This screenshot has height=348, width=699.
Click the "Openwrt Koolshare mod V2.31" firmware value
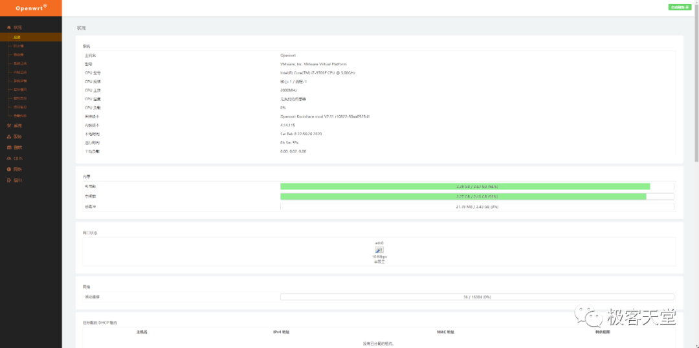326,116
